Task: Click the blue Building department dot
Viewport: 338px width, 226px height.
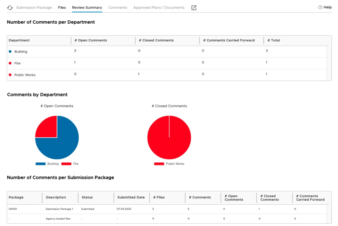Action: pyautogui.click(x=10, y=52)
